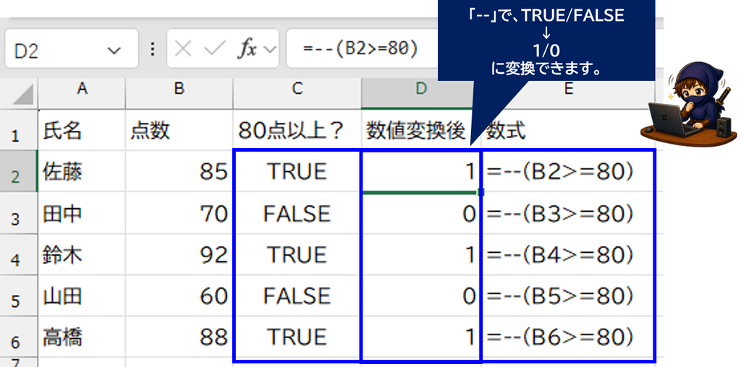
Task: Open the Name Box dropdown arrow
Action: [x=114, y=51]
